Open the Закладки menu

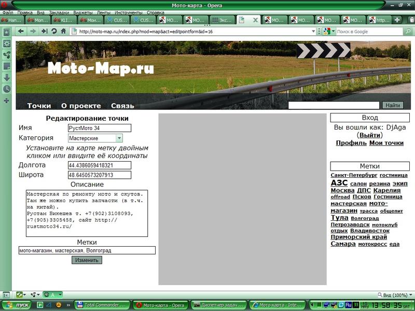(x=59, y=12)
